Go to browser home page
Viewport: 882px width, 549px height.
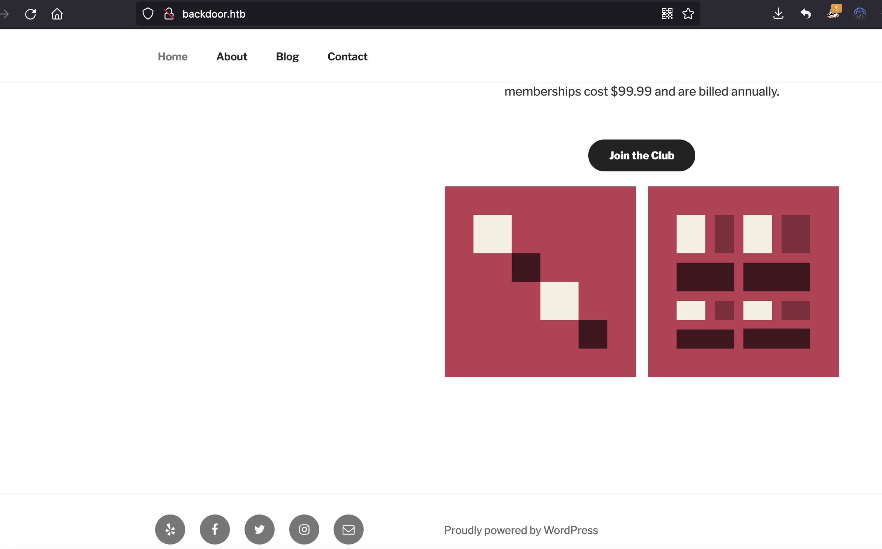(x=57, y=14)
